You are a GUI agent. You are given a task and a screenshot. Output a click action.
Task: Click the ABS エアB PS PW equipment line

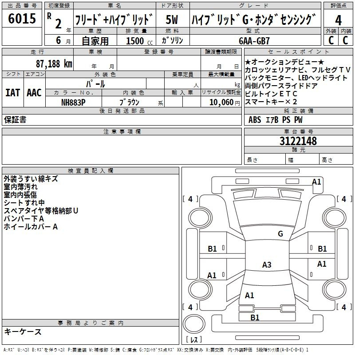275,119
